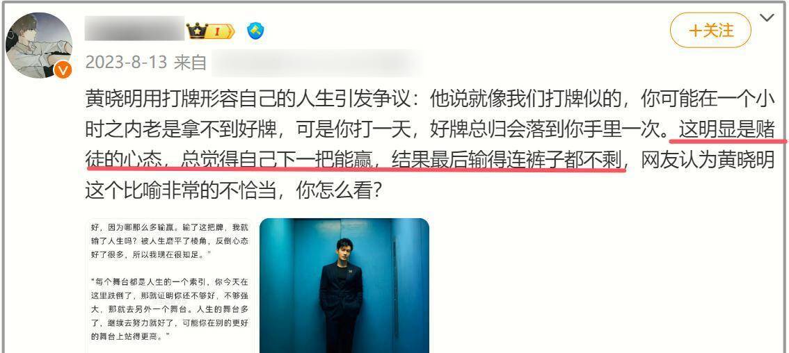Follow the user with the +关注 button

[710, 31]
